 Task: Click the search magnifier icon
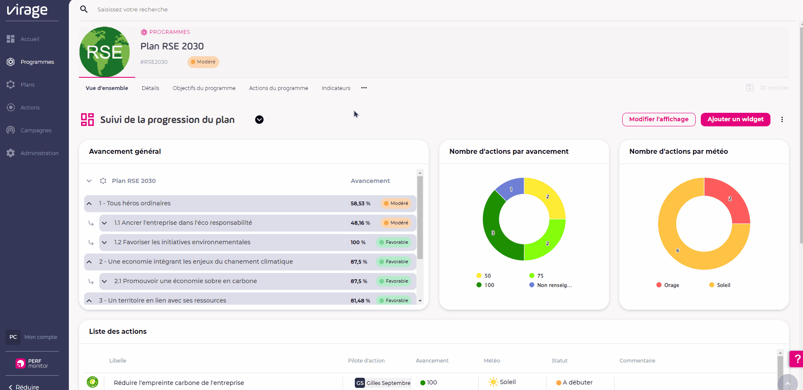[84, 9]
